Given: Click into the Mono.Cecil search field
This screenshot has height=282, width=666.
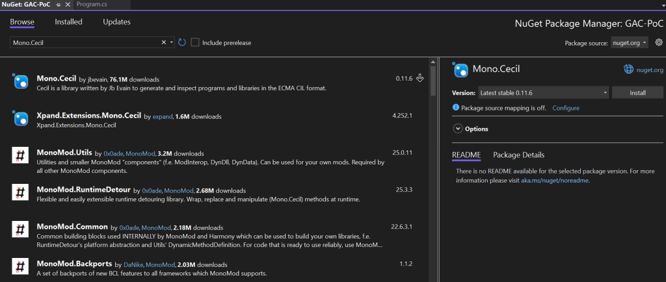Looking at the screenshot, I should pyautogui.click(x=85, y=43).
